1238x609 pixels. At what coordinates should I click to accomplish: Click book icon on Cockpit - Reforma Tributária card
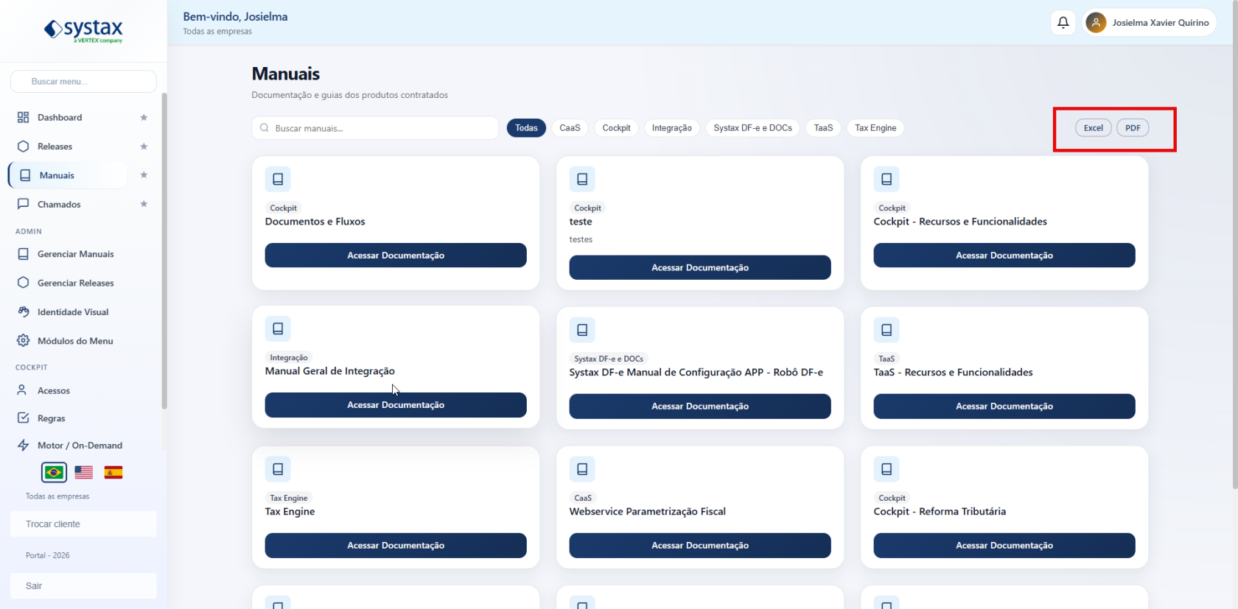886,469
